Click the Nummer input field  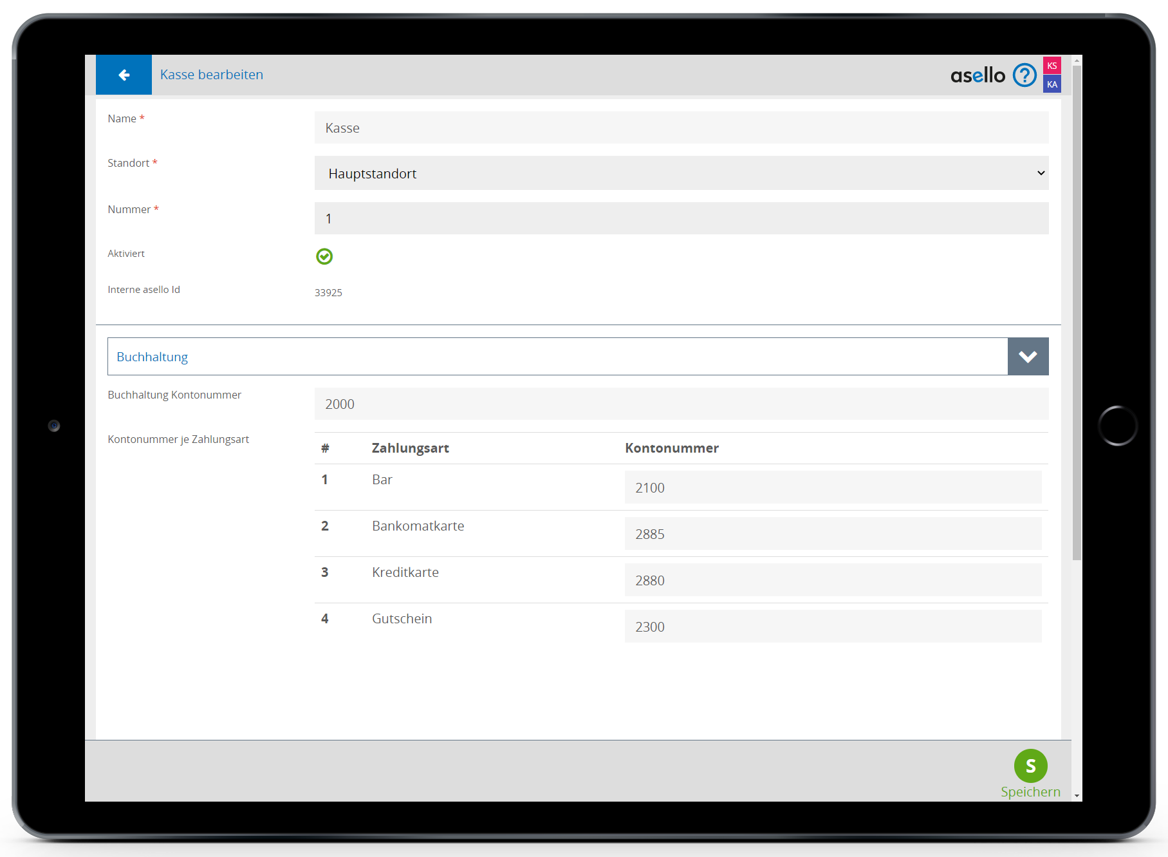pos(681,218)
